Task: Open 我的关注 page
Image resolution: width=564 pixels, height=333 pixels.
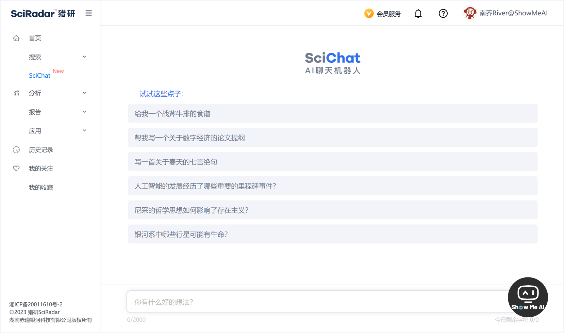Action: pyautogui.click(x=41, y=169)
